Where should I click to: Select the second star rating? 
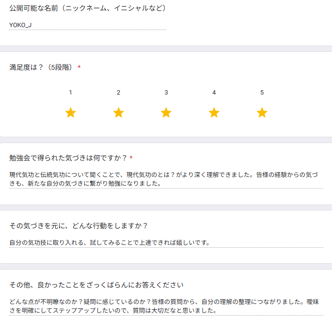pyautogui.click(x=119, y=113)
